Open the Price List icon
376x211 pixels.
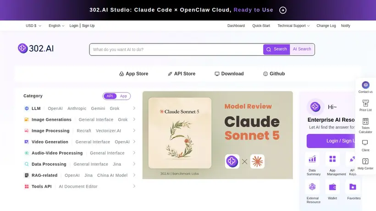click(365, 103)
